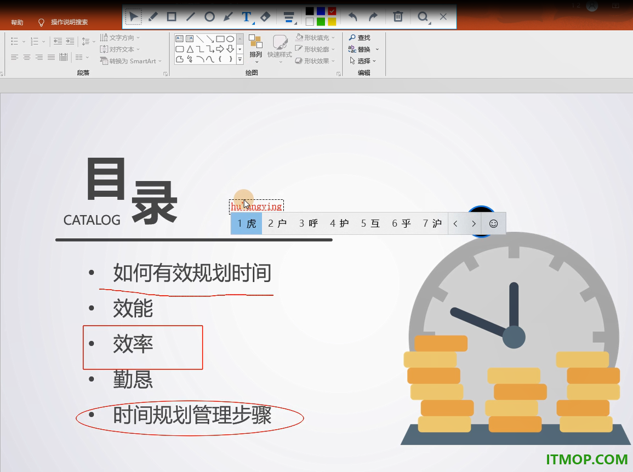Pick the white color swatch
This screenshot has height=472, width=633.
(x=310, y=22)
